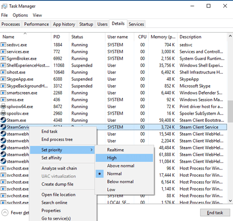The image size is (233, 221).
Task: Click the Steam icon in the 48,484 K row
Action: 3,147
